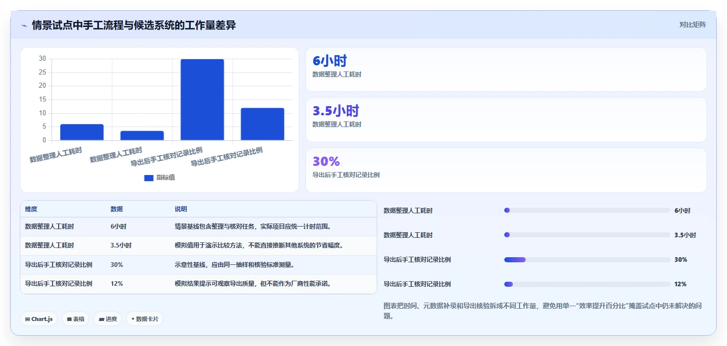Viewport: 727px width, 346px height.
Task: Toggle the 指标值 legend swatch in chart
Action: (x=149, y=178)
